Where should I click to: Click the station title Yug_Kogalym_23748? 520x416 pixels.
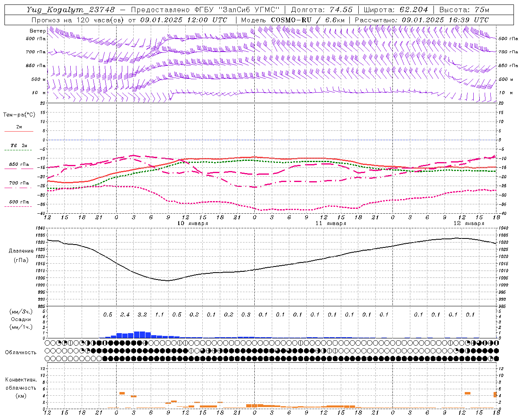click(x=71, y=10)
